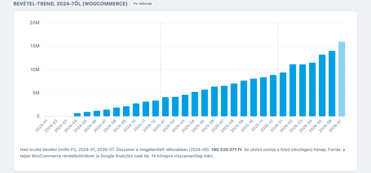
Task: Click the 2026-02 revenue bar
Action: [293, 90]
